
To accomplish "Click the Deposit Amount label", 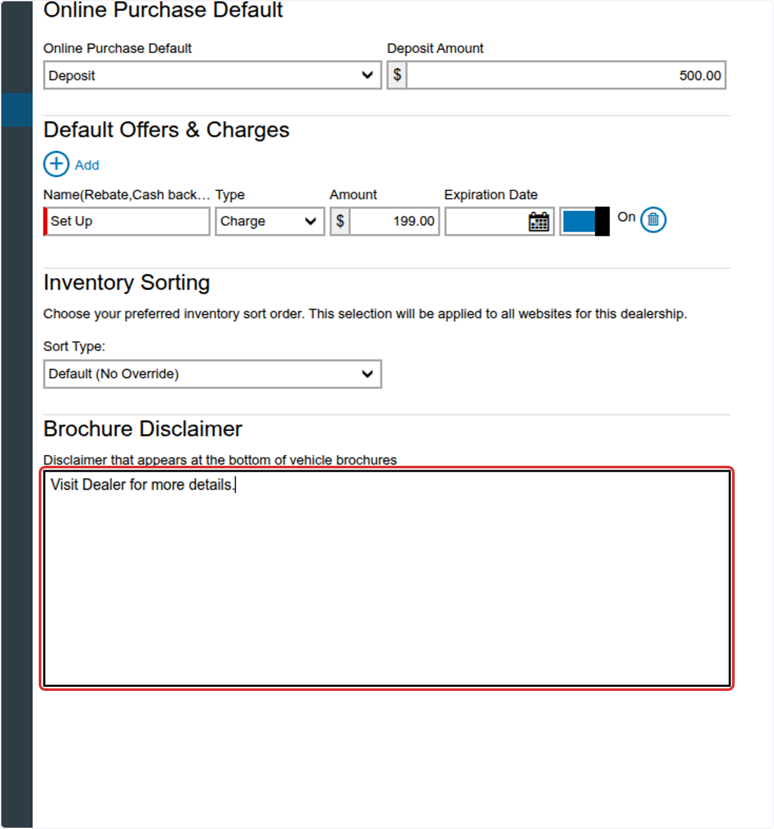I will 435,48.
